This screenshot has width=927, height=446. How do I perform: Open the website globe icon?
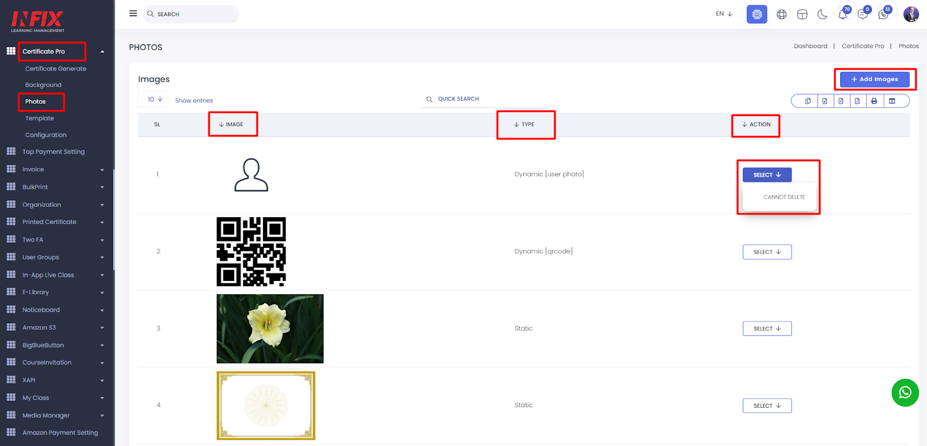(782, 14)
